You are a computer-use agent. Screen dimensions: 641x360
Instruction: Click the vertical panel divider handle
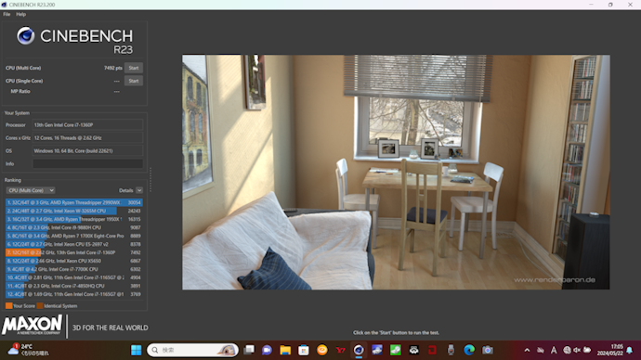[x=150, y=180]
